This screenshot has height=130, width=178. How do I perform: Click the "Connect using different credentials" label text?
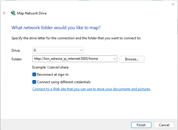[x=64, y=82]
